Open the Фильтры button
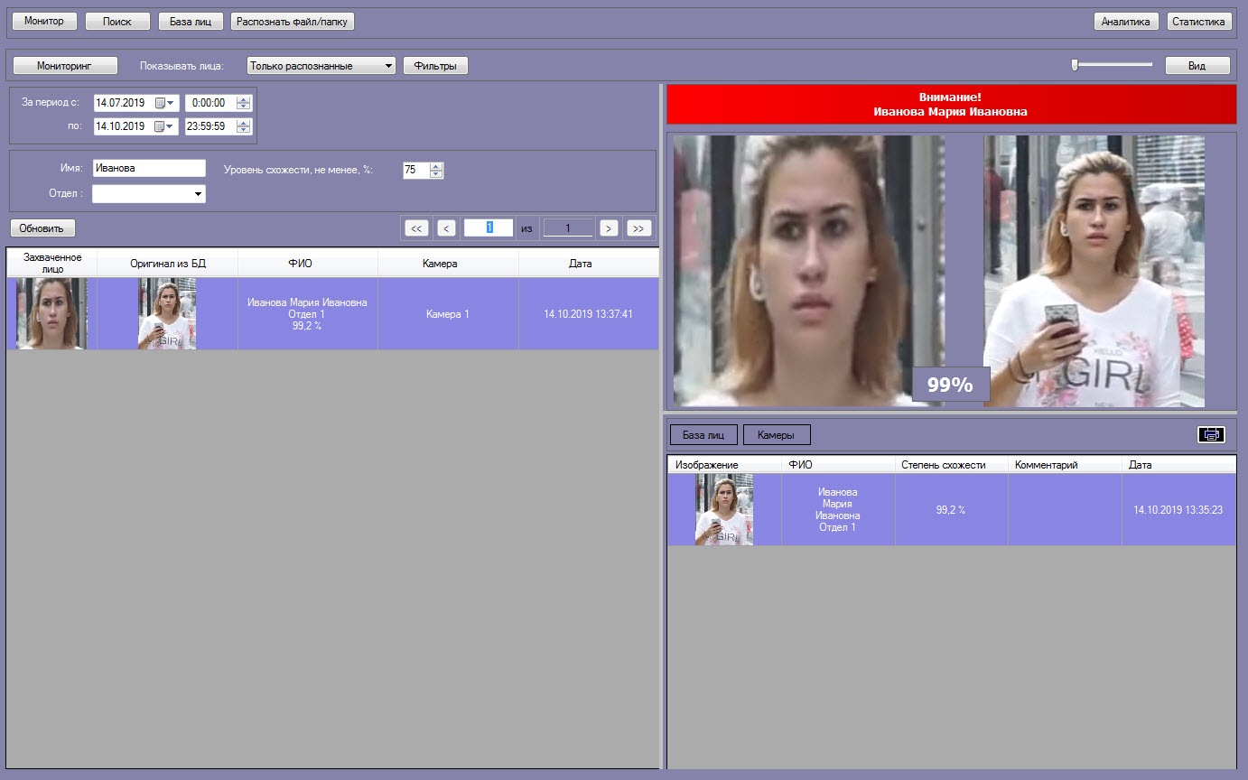This screenshot has height=780, width=1248. pyautogui.click(x=435, y=66)
